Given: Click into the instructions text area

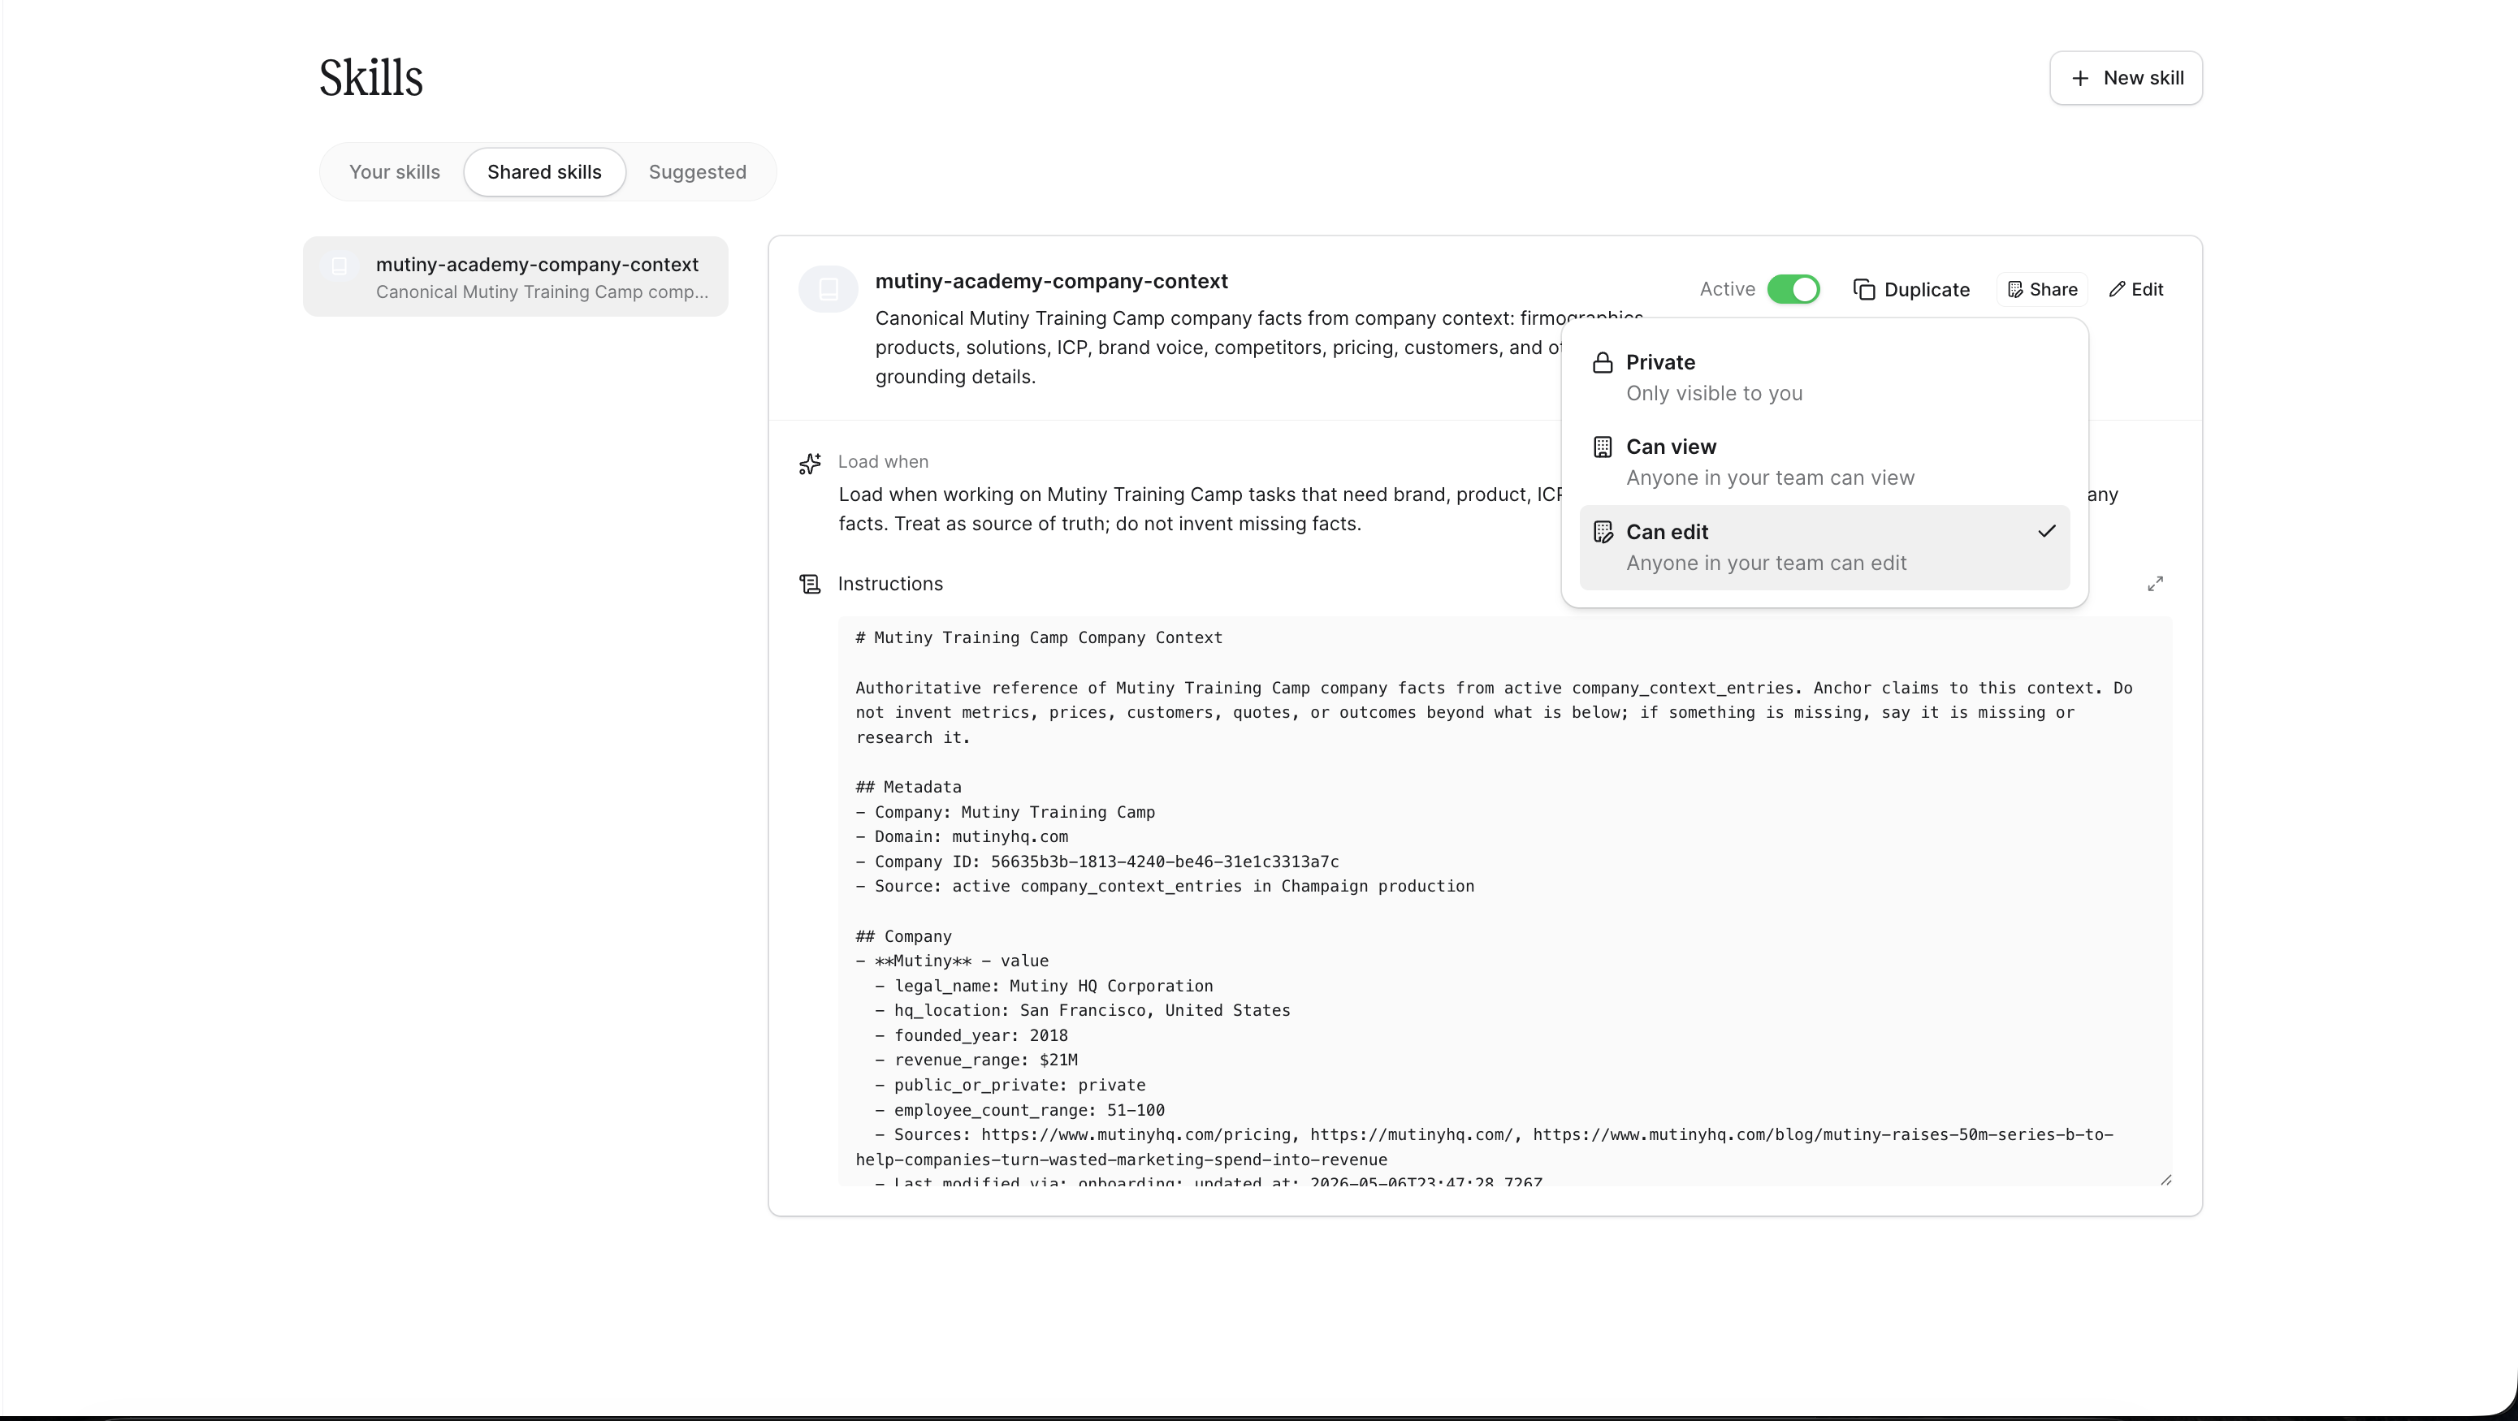Looking at the screenshot, I should point(1504,900).
